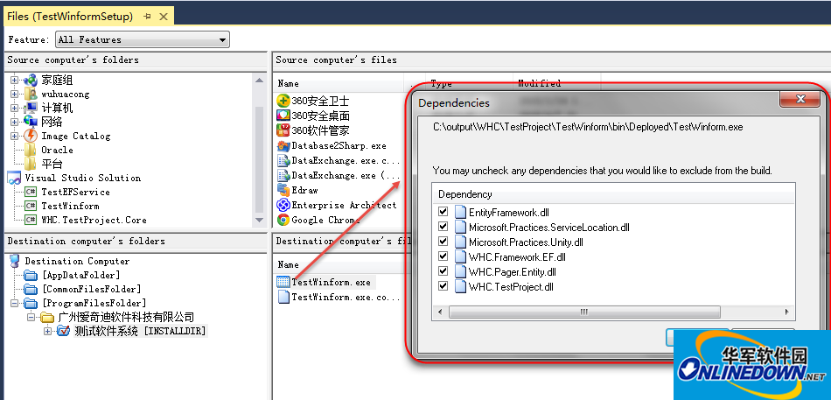Viewport: 831px width, 400px height.
Task: Click the Image Catalog icon
Action: [31, 136]
